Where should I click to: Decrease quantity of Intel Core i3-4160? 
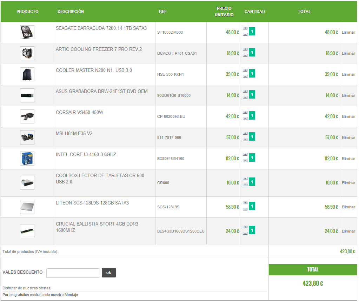click(x=245, y=161)
